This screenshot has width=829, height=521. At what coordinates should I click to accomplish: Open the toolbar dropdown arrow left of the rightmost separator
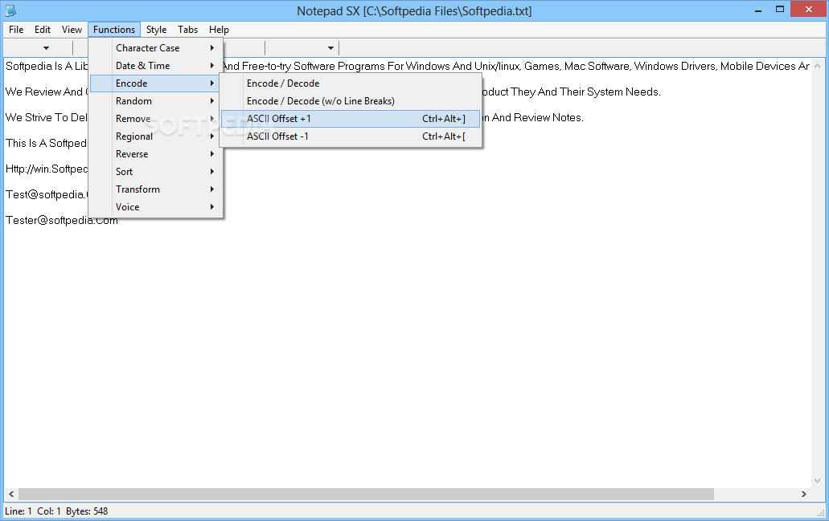[330, 48]
